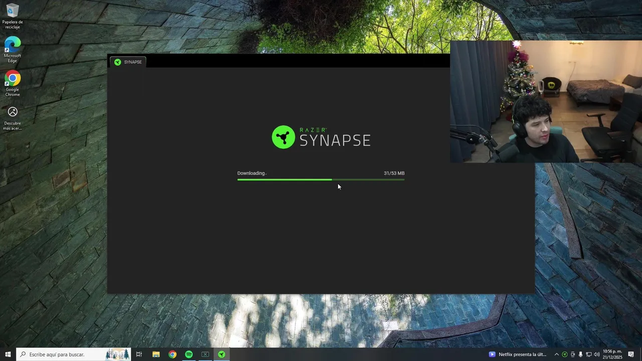The image size is (642, 361).
Task: Open Google Chrome from the taskbar
Action: click(173, 354)
